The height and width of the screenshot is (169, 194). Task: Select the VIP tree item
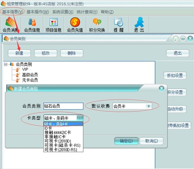pos(25,69)
